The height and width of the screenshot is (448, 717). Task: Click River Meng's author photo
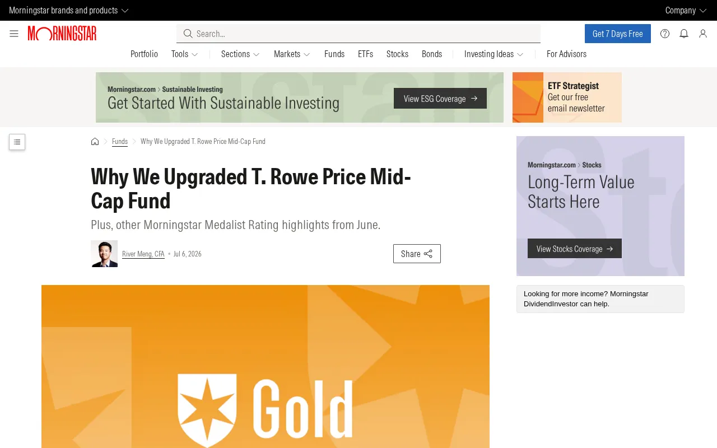[104, 254]
